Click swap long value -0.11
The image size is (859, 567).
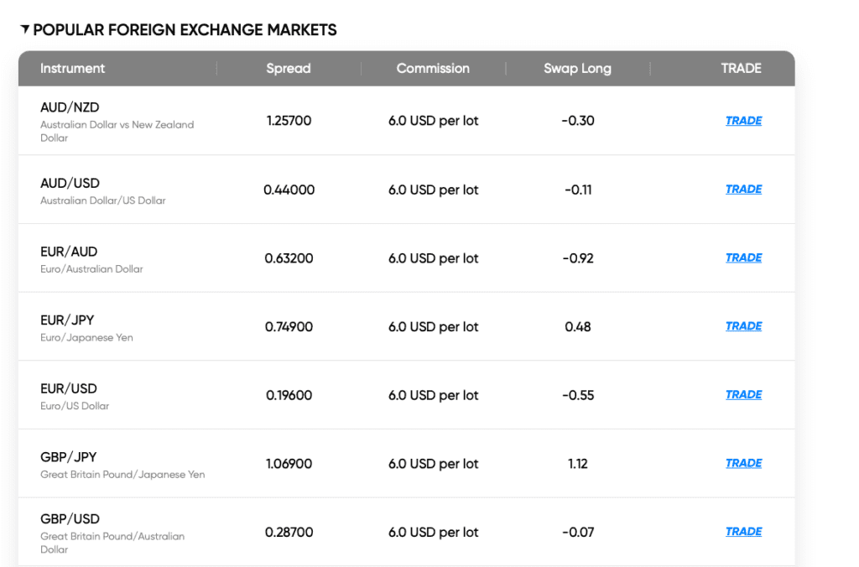(577, 190)
